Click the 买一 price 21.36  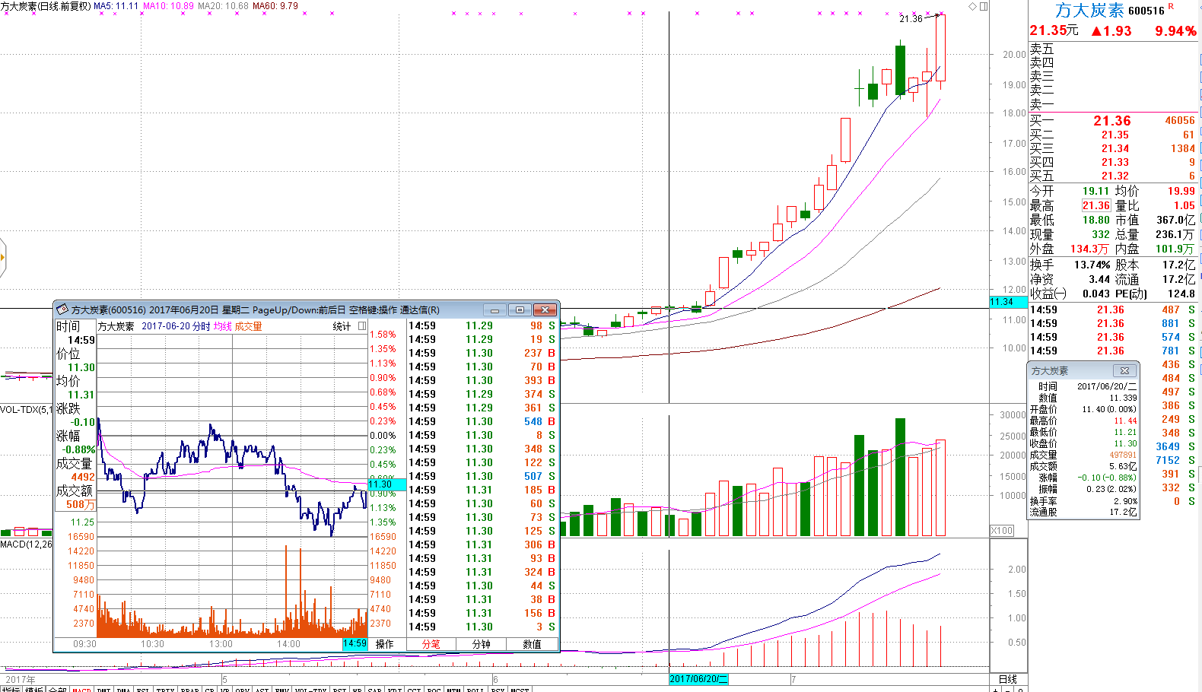[1112, 121]
